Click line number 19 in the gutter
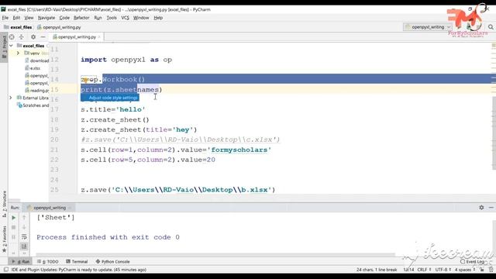The width and height of the screenshot is (496, 279). coord(54,129)
